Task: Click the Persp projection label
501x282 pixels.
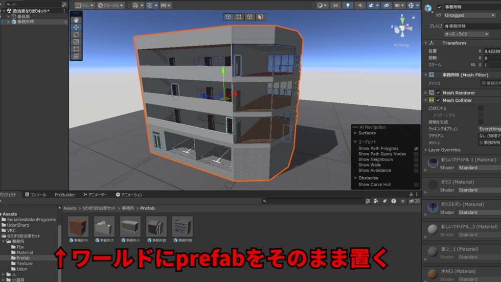Action: tap(402, 45)
